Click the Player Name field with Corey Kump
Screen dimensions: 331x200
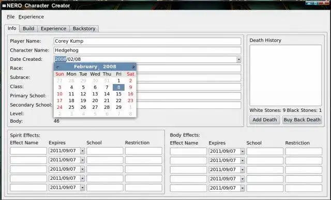[x=147, y=41]
